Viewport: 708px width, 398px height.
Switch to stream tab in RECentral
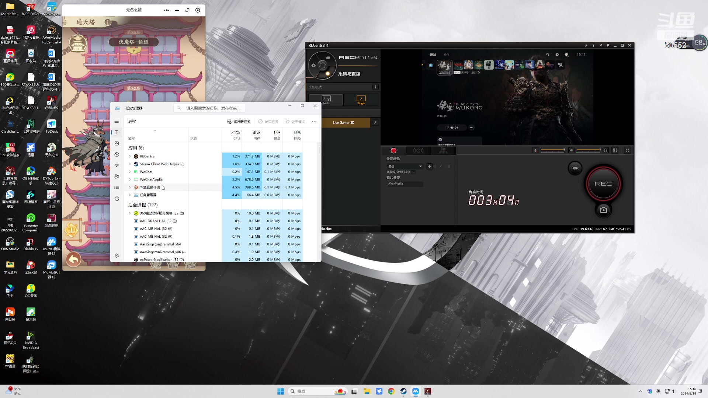pos(418,150)
